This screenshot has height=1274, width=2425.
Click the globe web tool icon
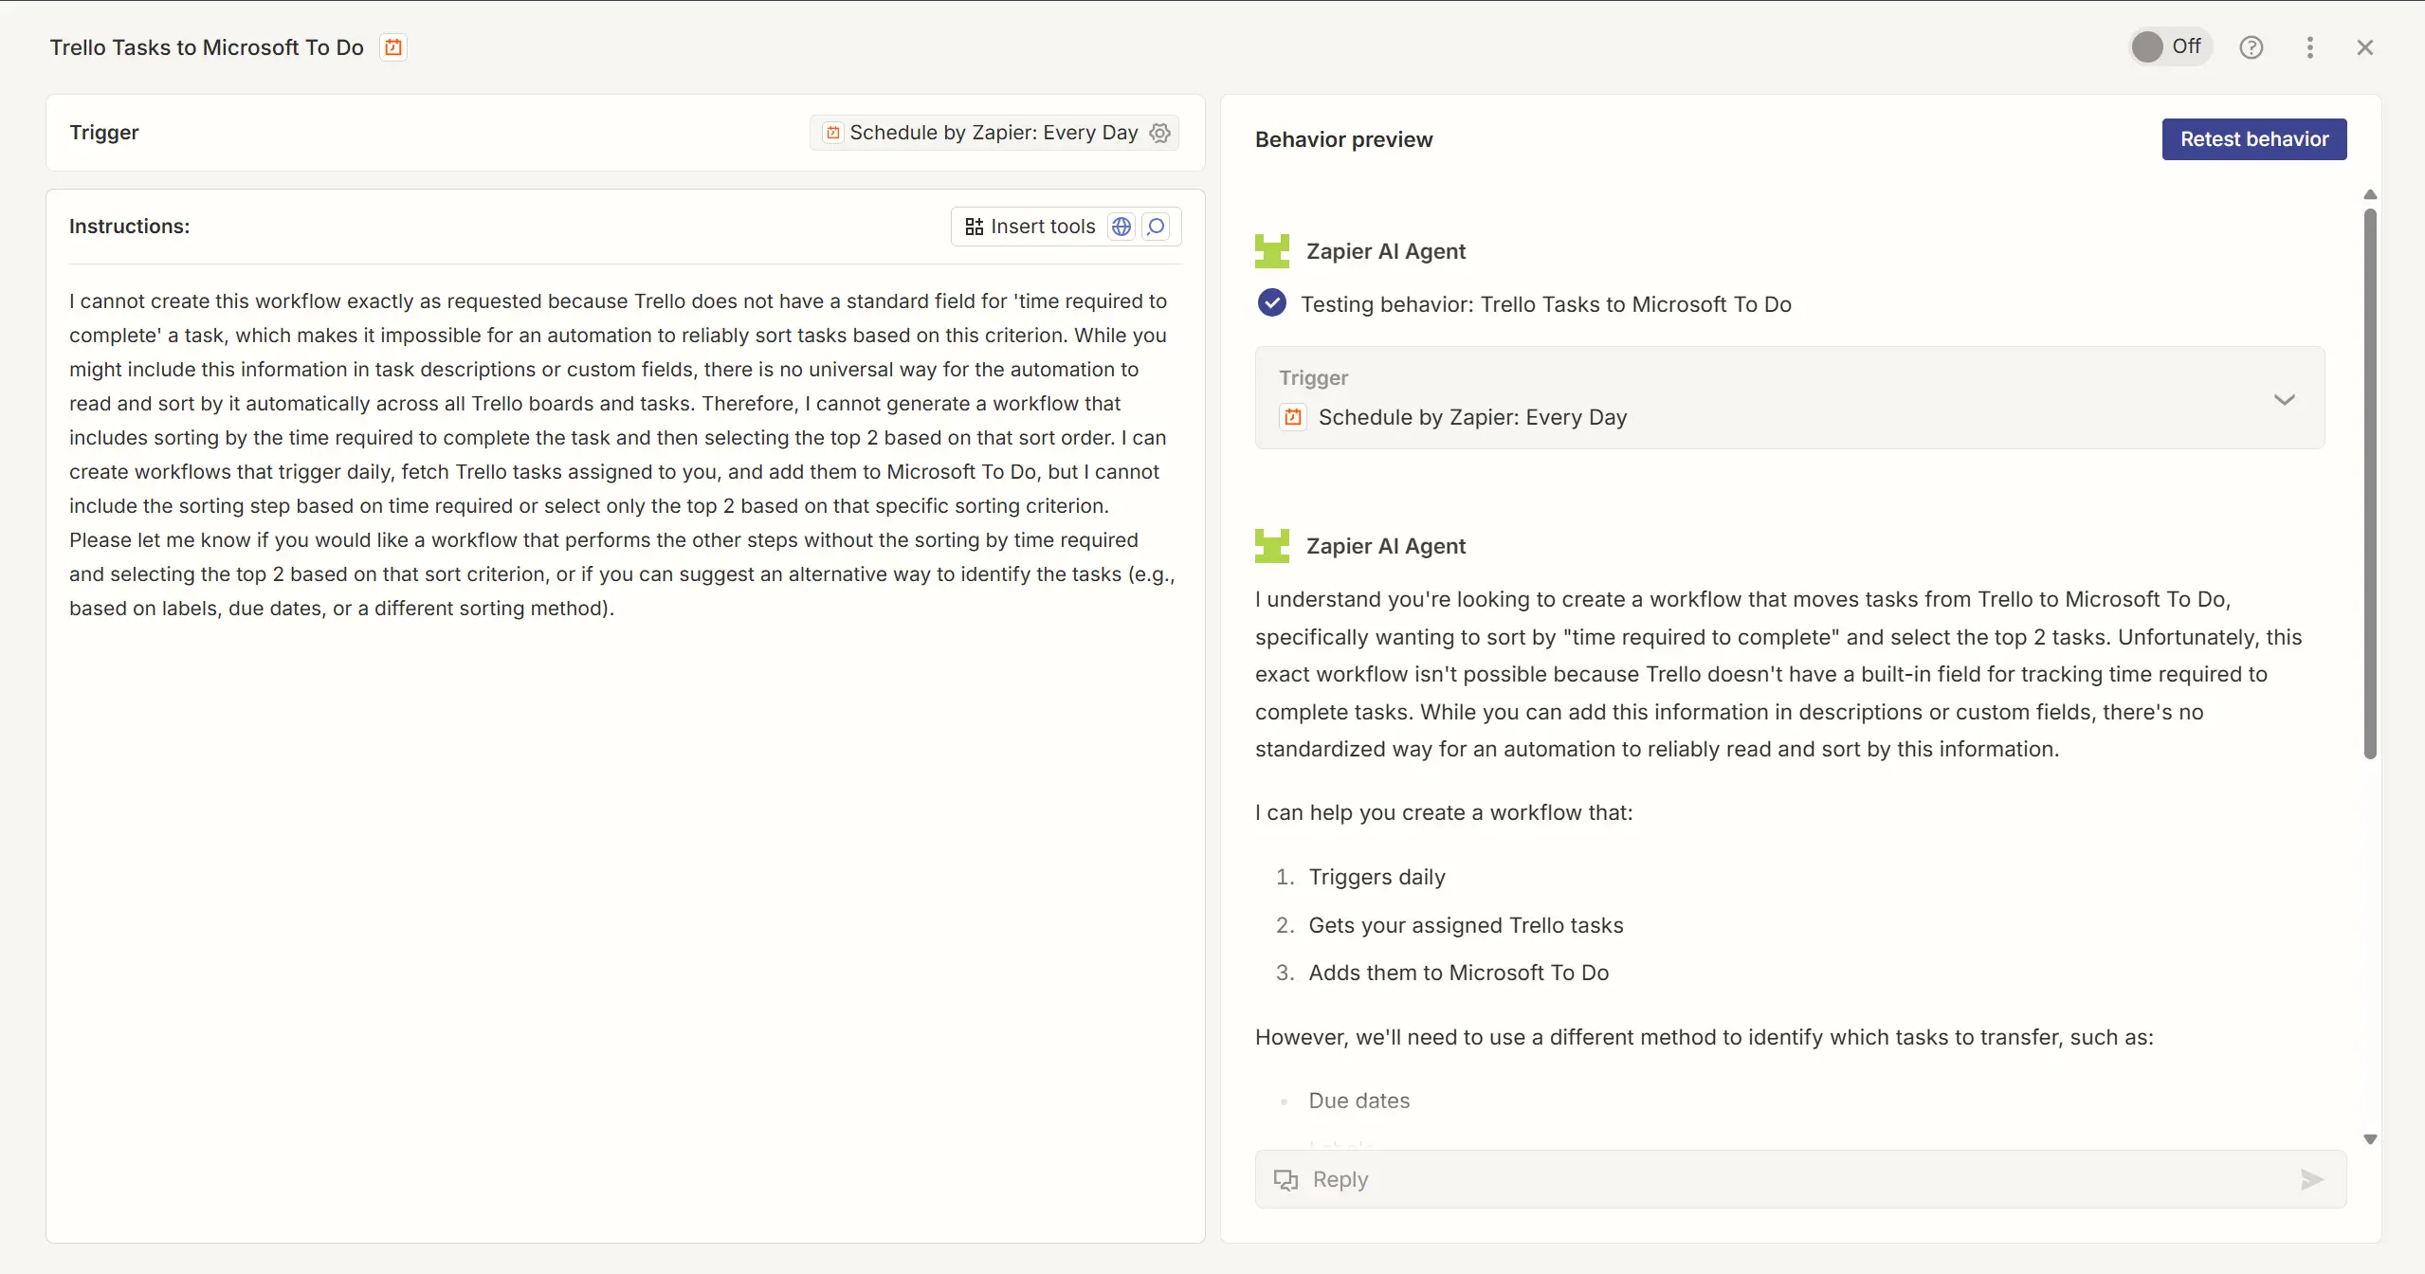coord(1121,227)
